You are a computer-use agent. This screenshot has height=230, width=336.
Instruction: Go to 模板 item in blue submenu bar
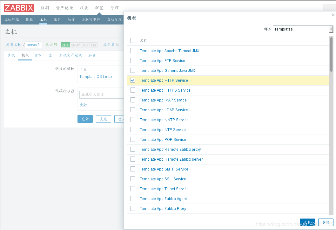(29, 19)
